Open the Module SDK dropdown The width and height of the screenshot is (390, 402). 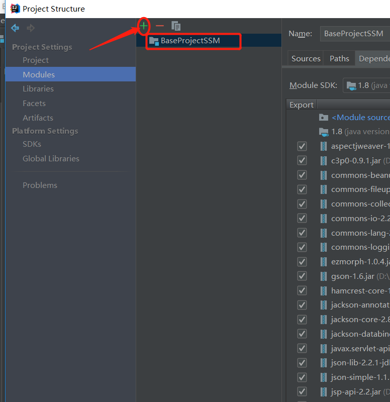pos(366,85)
